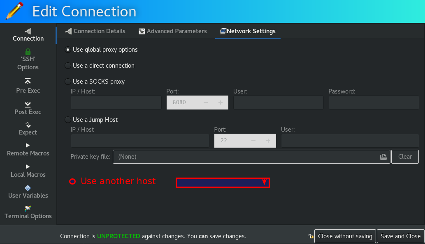Select the Use a Jump Host option

[x=67, y=120]
